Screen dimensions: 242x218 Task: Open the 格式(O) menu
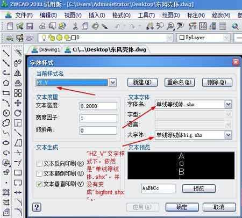click(122, 16)
